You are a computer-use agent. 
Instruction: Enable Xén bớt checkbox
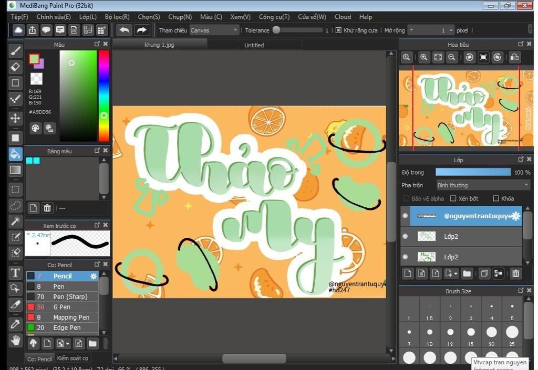(x=453, y=198)
